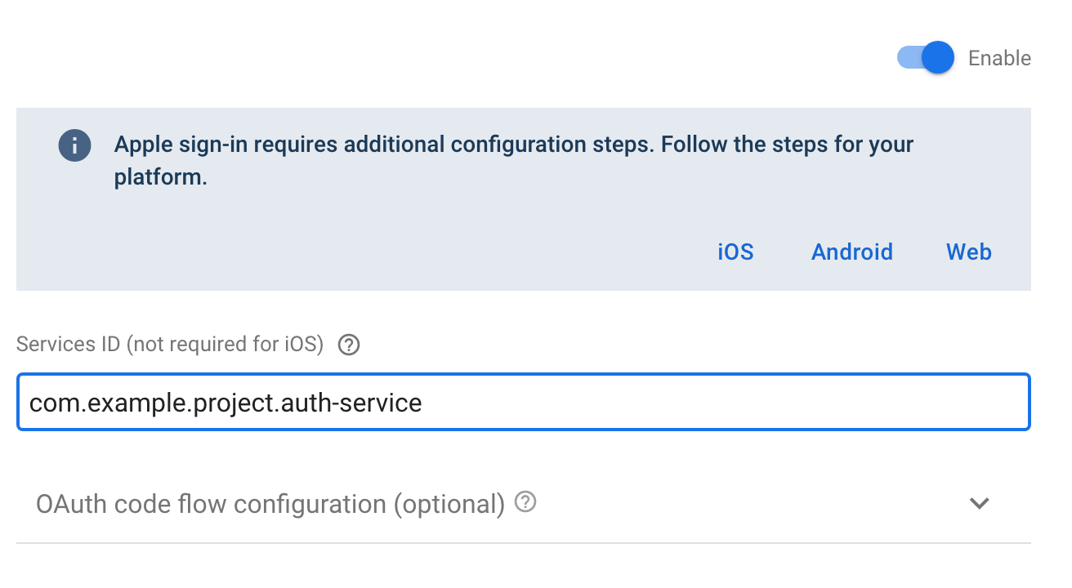Click the info icon in the notification banner
The image size is (1072, 588).
pyautogui.click(x=74, y=145)
